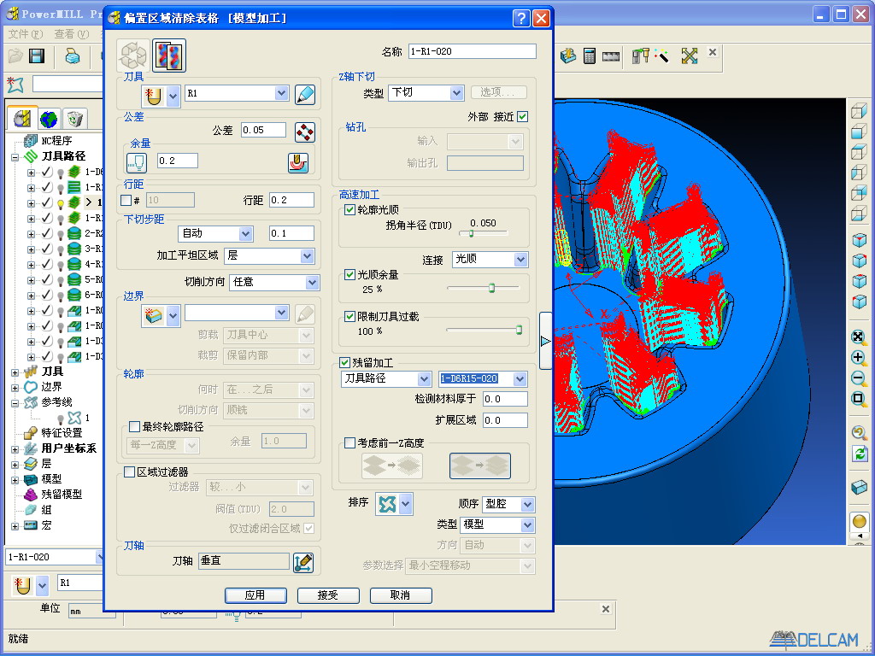875x656 pixels.
Task: Open the 查看(V) menu
Action: pyautogui.click(x=72, y=34)
